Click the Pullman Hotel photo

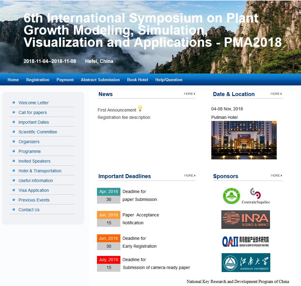244,140
